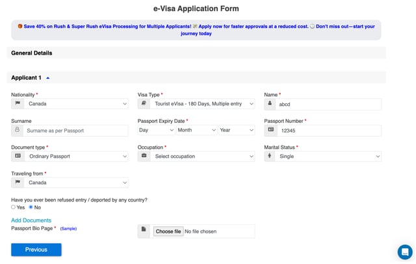Click the Applicant 1 heading text
The image size is (416, 264).
click(26, 78)
